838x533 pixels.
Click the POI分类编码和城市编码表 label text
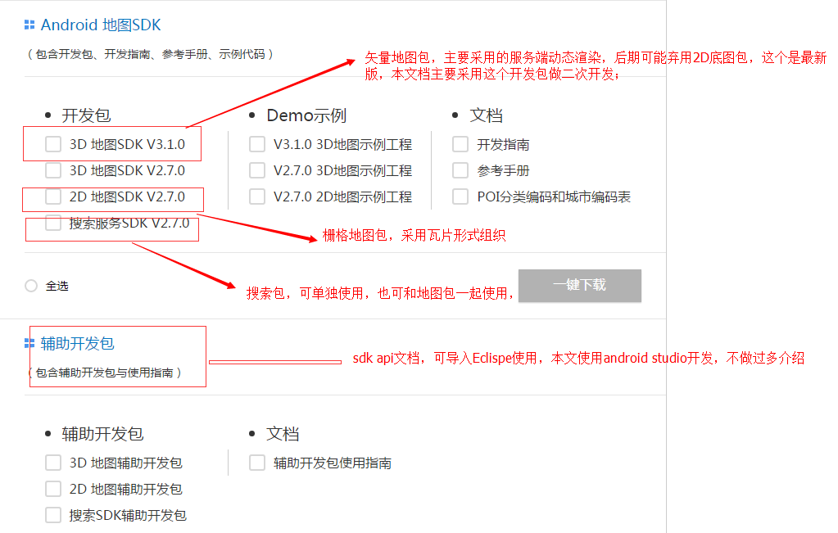click(x=554, y=196)
